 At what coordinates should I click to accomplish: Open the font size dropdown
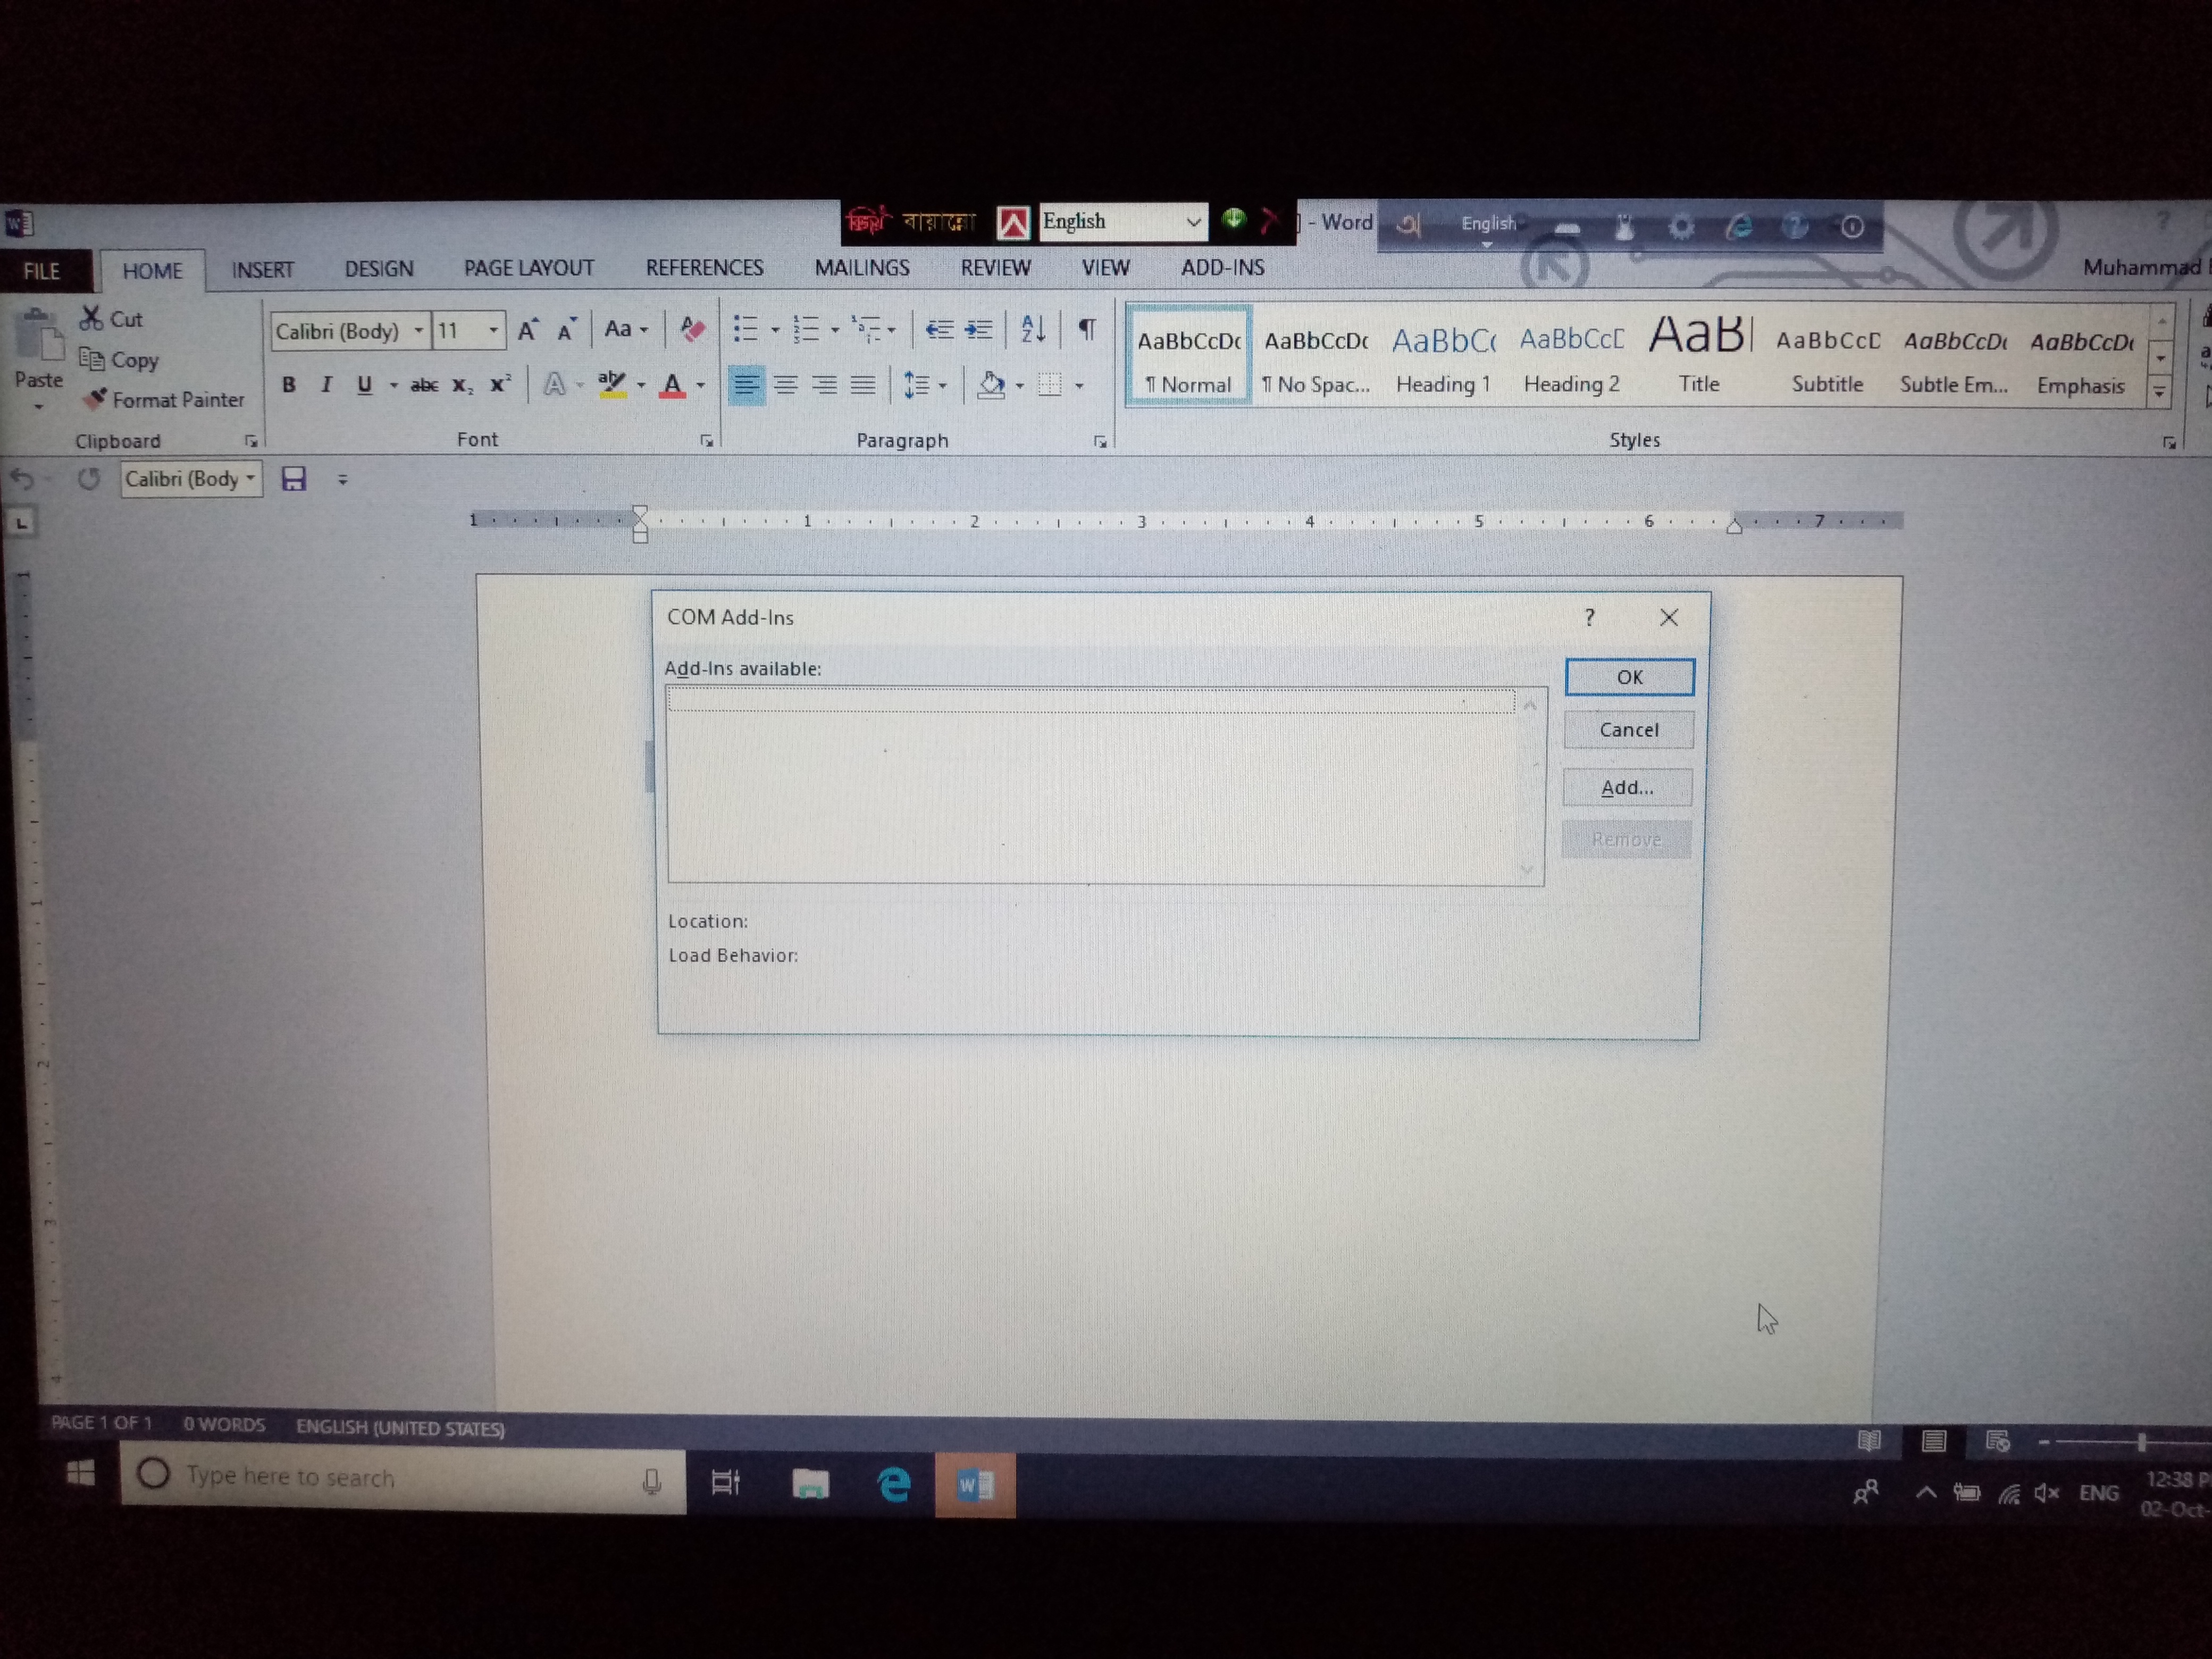pyautogui.click(x=493, y=330)
